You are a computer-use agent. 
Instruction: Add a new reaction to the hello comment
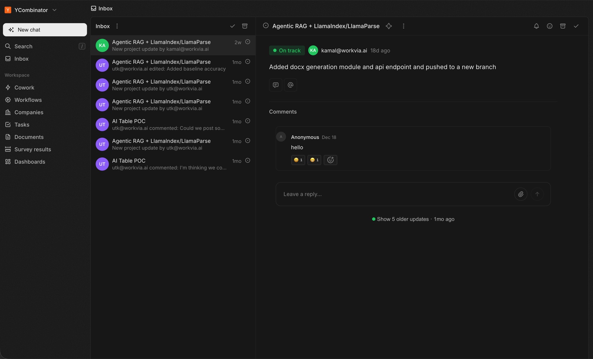tap(330, 160)
